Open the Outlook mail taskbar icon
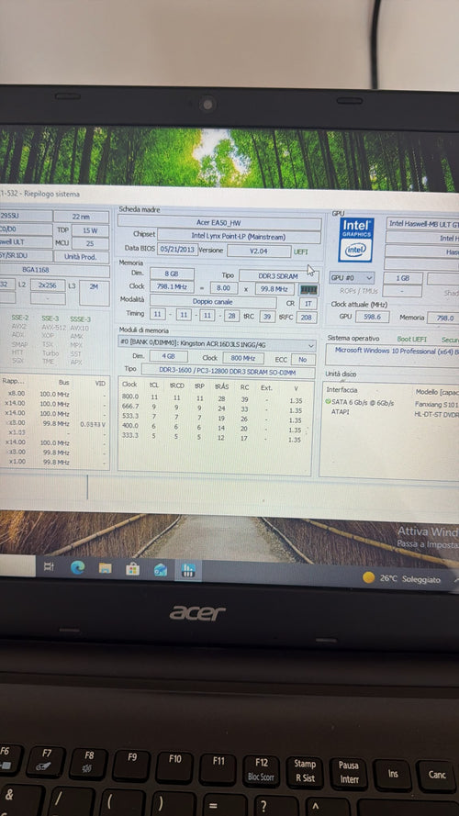459x816 pixels. click(161, 570)
